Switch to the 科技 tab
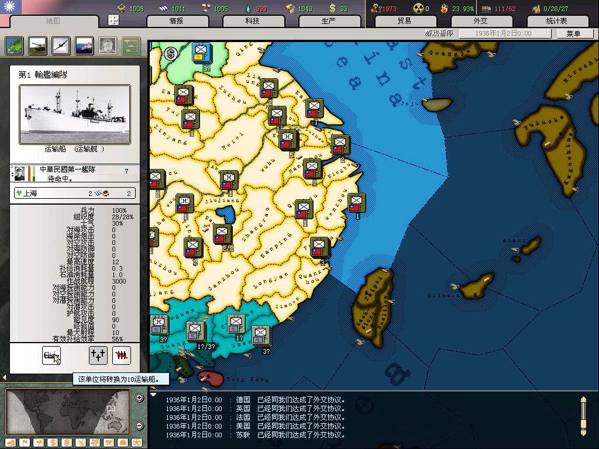The height and width of the screenshot is (449, 599). [x=252, y=20]
